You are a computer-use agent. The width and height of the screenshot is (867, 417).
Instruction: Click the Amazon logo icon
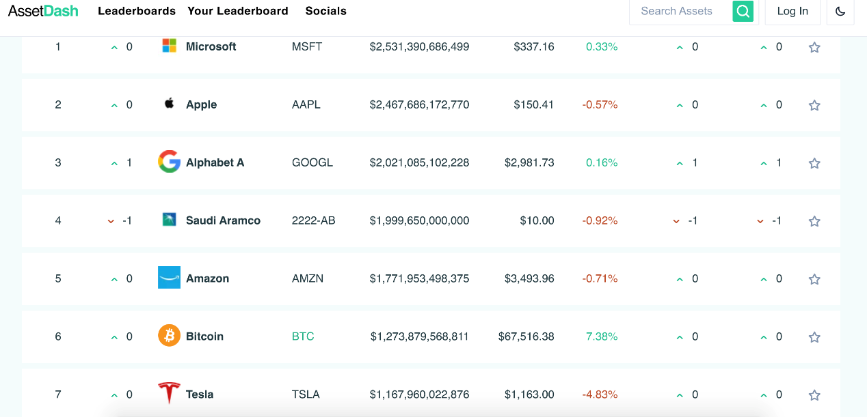169,278
